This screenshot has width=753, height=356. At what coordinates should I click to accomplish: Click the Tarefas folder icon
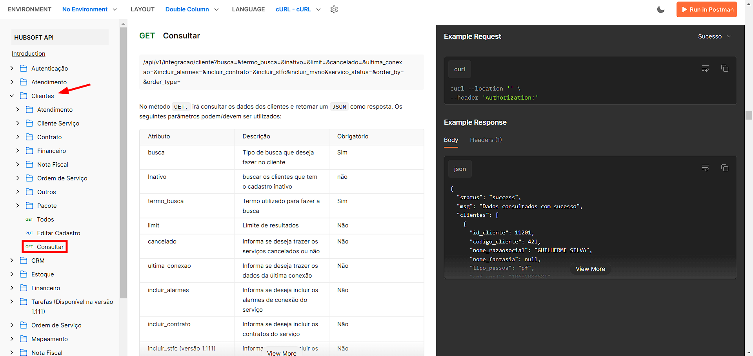click(24, 302)
